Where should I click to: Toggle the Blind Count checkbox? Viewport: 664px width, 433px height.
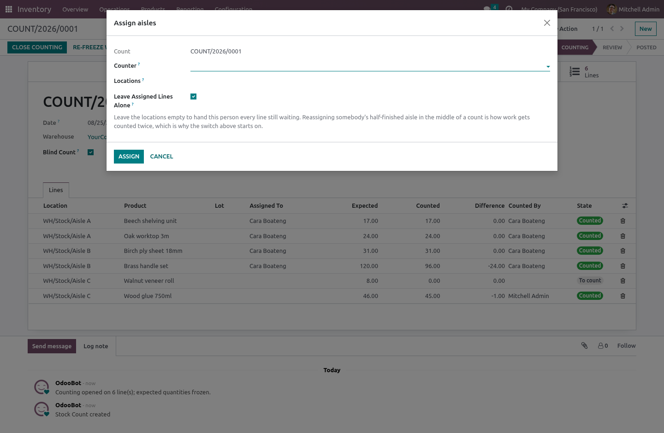91,152
